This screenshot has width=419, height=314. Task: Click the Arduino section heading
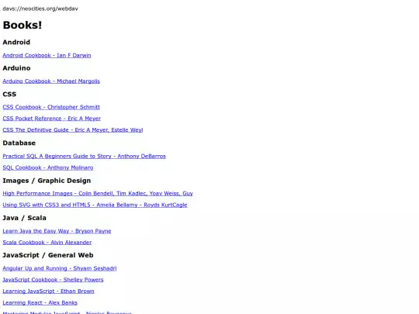16,68
